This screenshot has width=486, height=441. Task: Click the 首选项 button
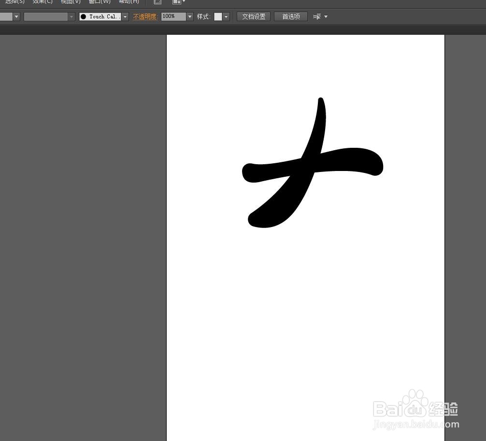pos(291,17)
